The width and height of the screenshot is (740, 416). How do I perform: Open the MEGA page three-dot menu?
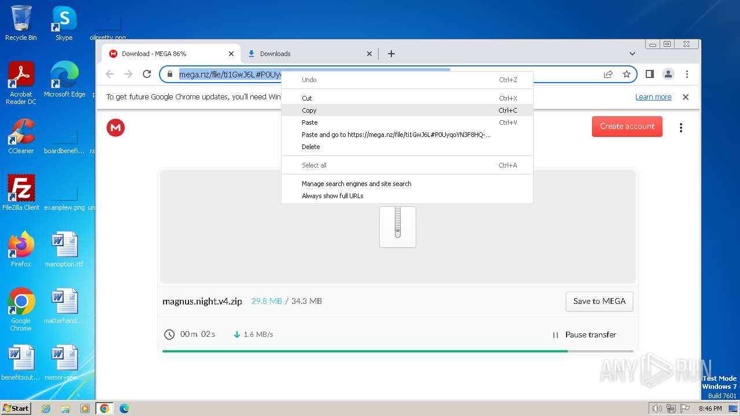[x=681, y=128]
